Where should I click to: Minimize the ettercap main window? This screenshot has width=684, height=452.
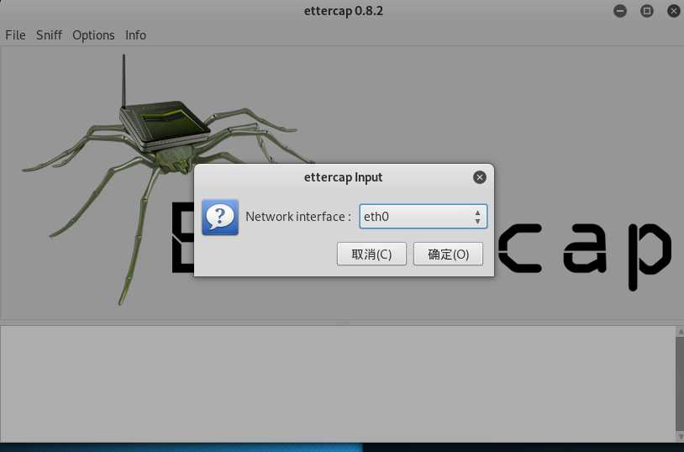point(620,11)
